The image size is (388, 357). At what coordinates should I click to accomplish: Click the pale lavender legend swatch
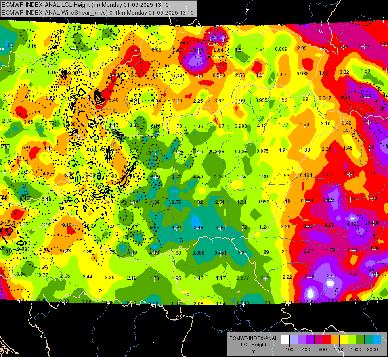(x=294, y=340)
